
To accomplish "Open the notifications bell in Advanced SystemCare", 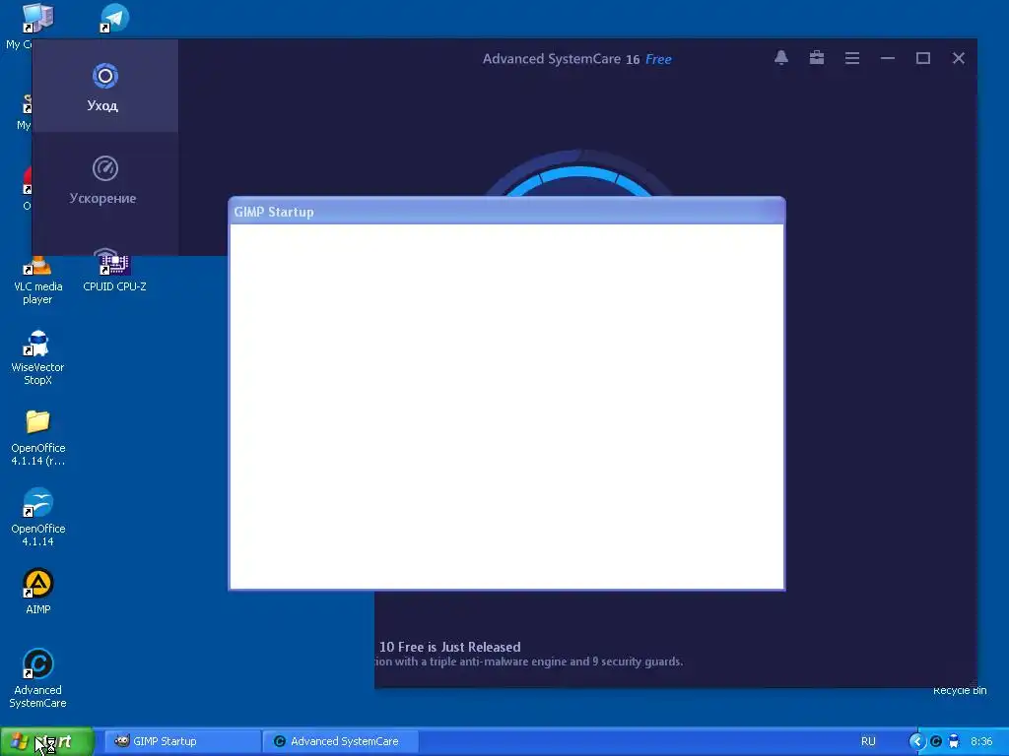I will 781,58.
